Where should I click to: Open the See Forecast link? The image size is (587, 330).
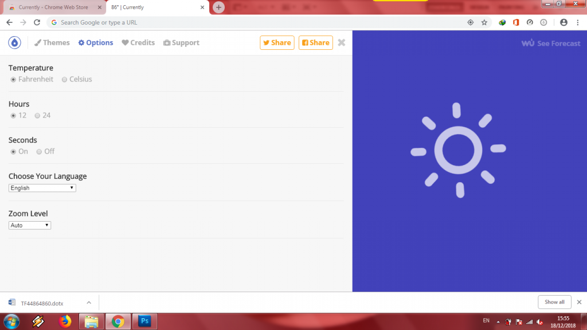(x=551, y=44)
